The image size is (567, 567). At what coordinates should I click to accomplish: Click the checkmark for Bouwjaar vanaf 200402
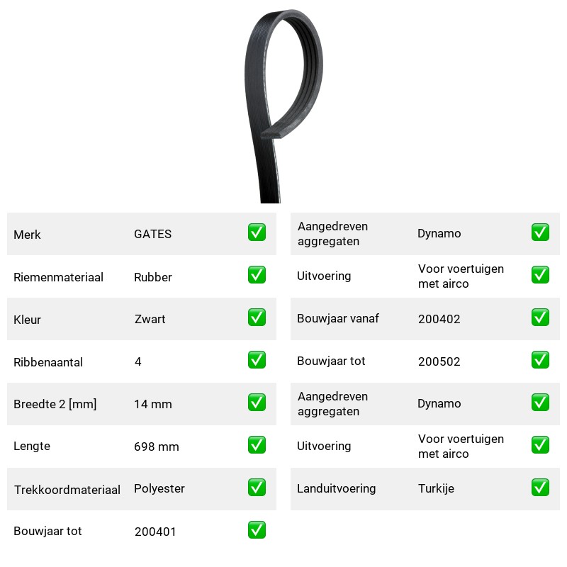(540, 317)
